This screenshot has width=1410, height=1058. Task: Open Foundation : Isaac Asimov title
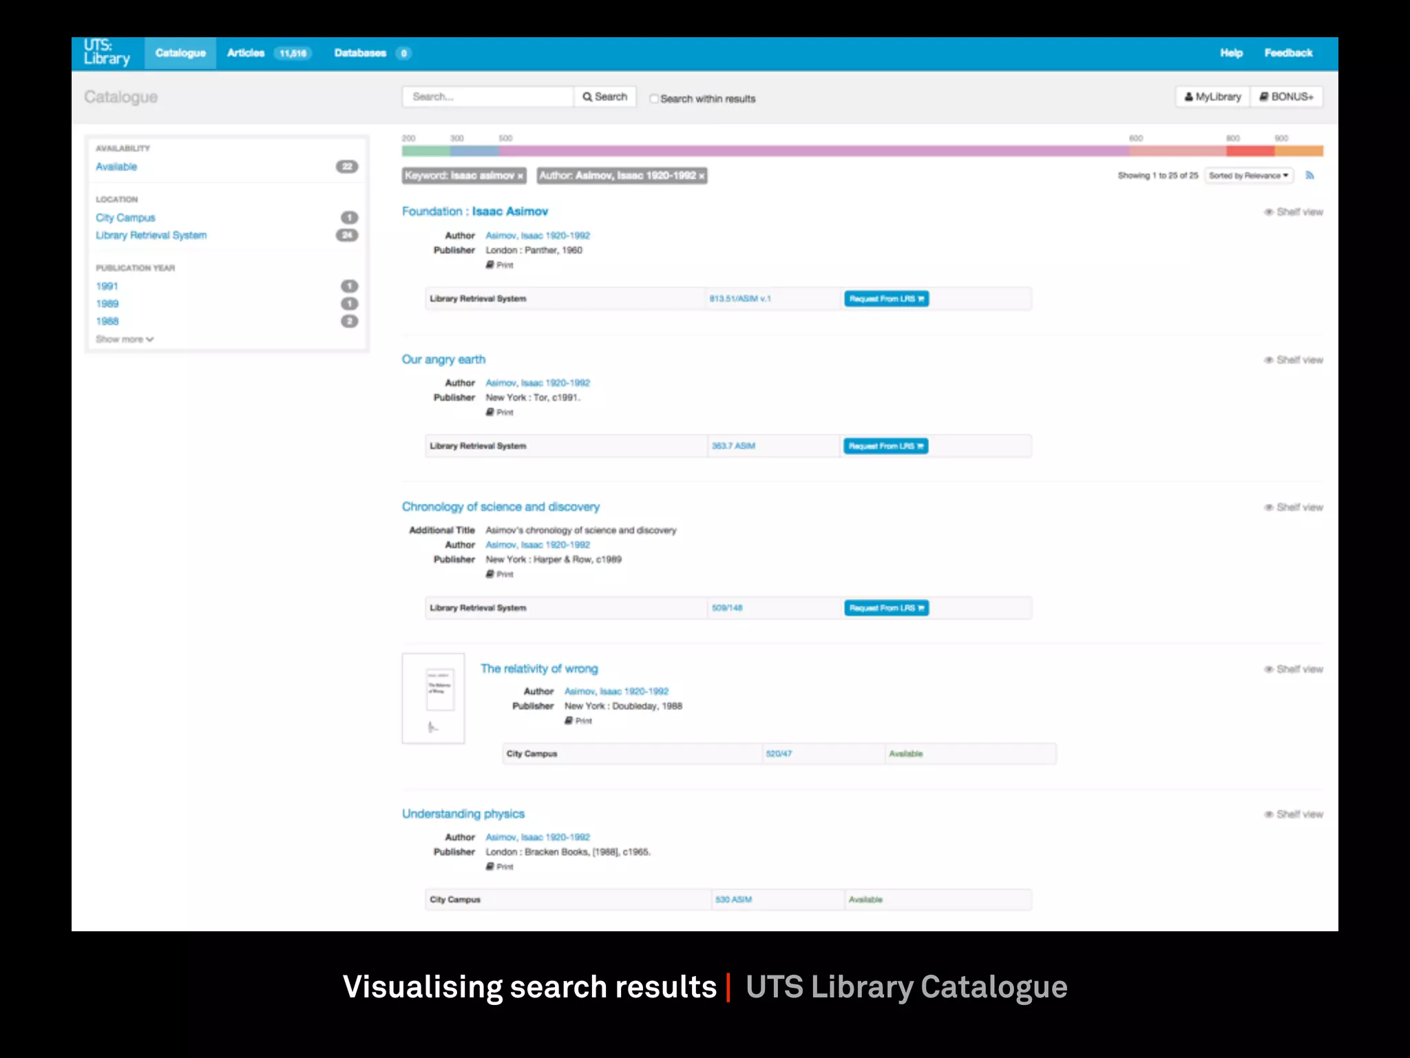click(475, 211)
